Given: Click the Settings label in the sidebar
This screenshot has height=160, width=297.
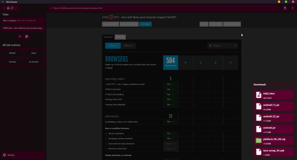Looking at the screenshot, I should [11, 155].
